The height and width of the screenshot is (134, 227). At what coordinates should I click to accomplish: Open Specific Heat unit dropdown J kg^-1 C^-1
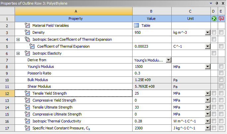coord(207,128)
